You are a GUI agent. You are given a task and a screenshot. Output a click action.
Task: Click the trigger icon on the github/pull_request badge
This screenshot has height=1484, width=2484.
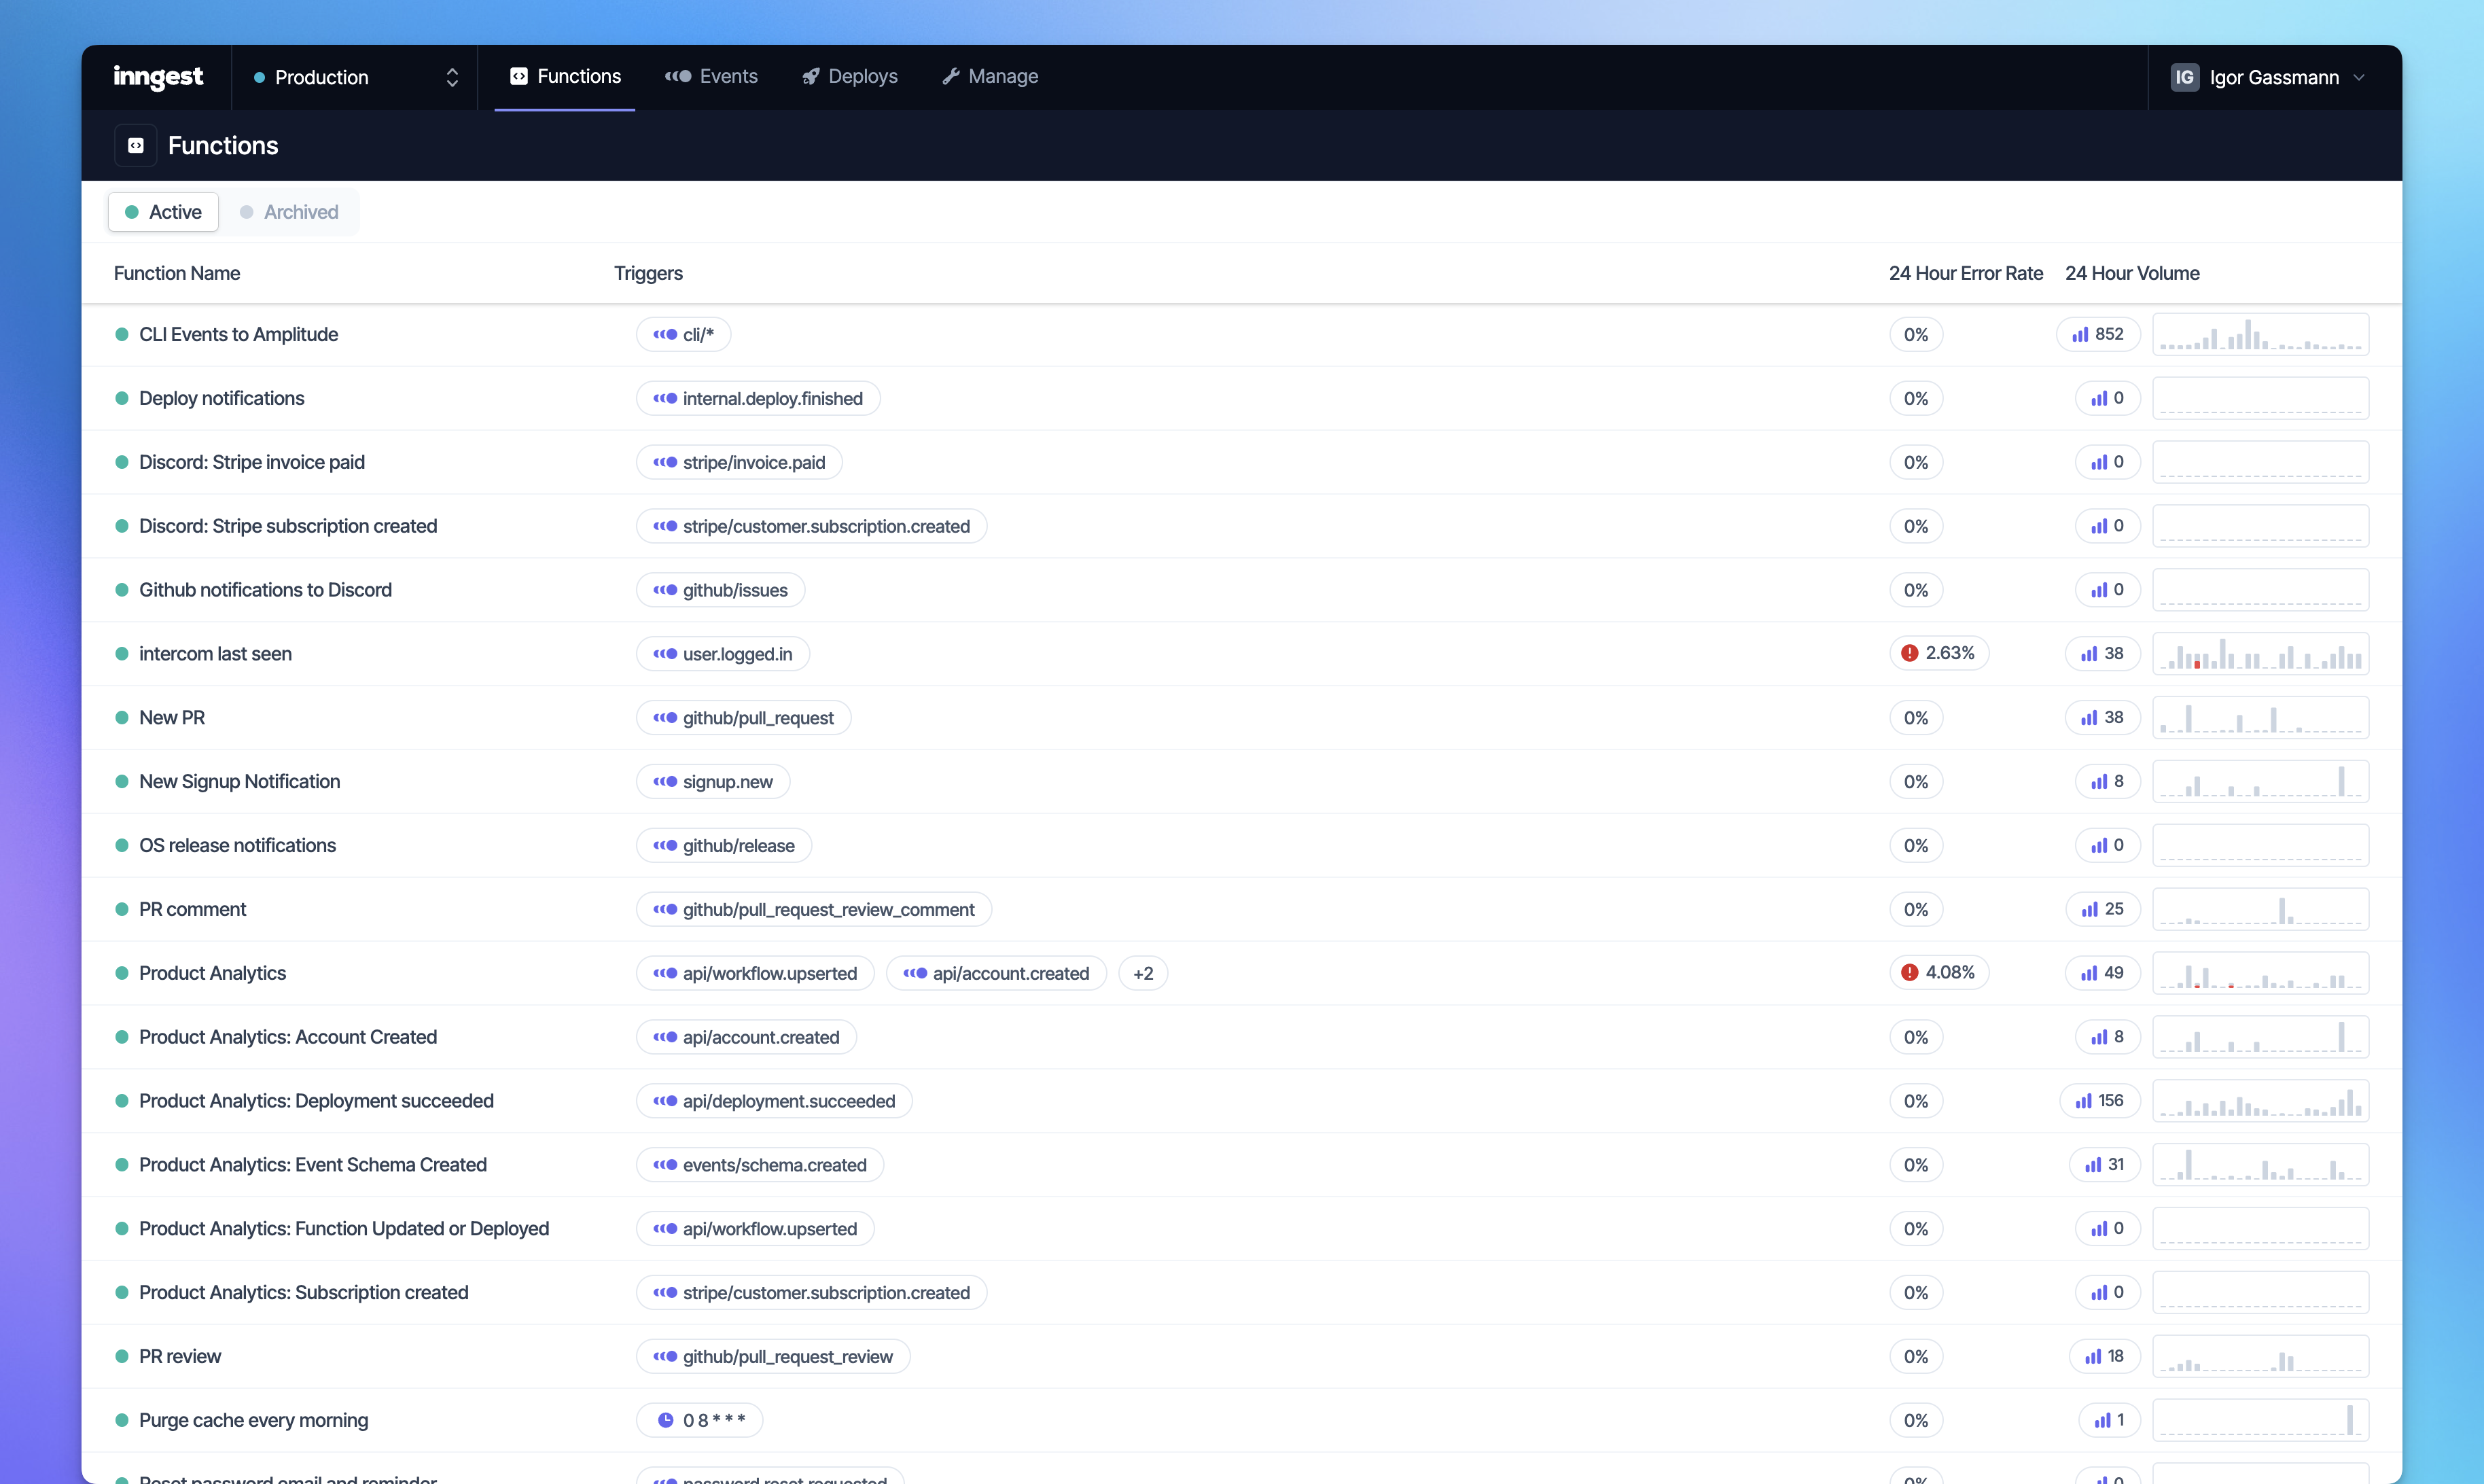click(664, 717)
